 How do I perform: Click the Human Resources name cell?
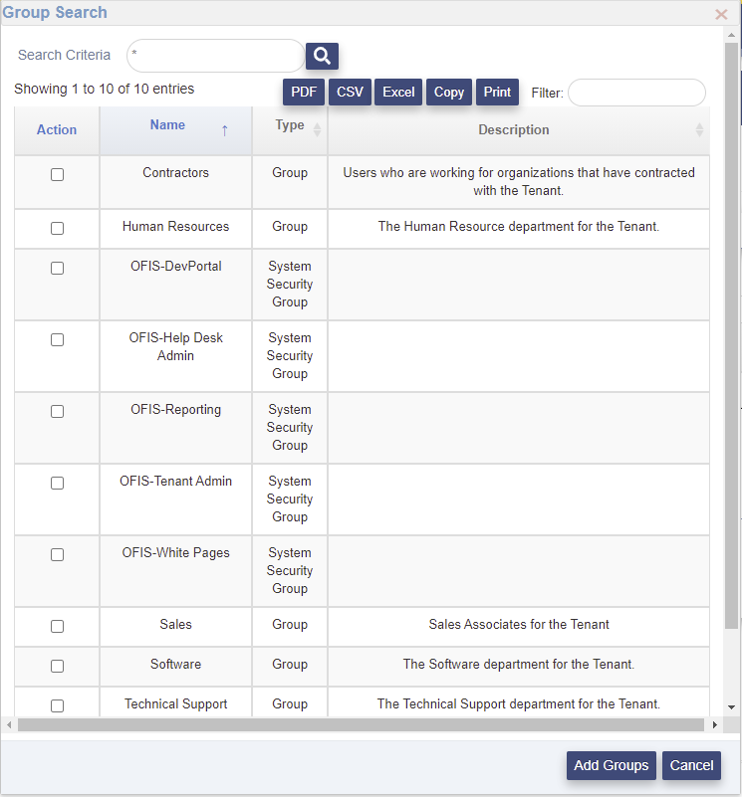(175, 227)
